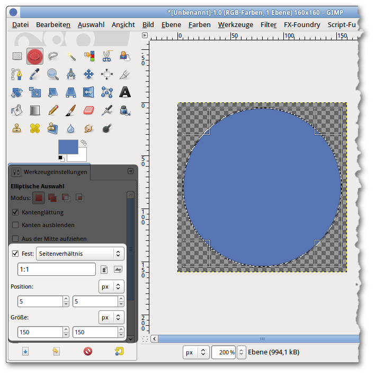Open the zoom 200 % dropdown arrow
Image resolution: width=375 pixels, height=373 pixels.
(x=242, y=352)
